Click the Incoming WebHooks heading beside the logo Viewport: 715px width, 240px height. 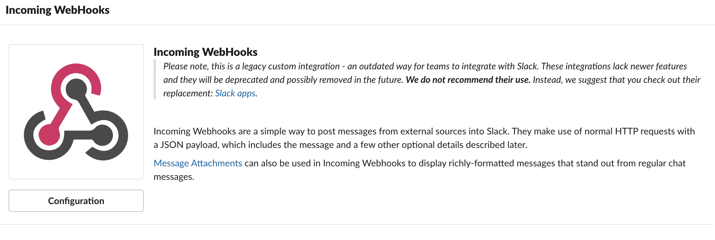click(205, 52)
